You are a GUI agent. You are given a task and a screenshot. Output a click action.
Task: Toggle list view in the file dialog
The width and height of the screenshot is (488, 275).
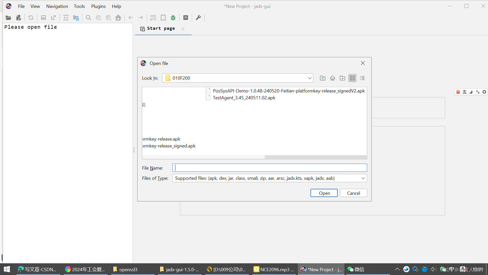coord(362,78)
